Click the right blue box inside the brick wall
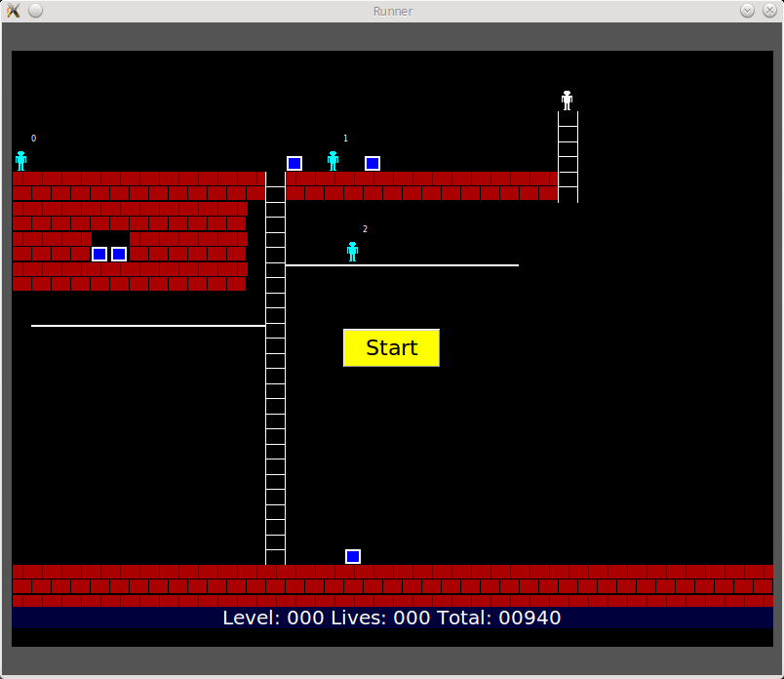The height and width of the screenshot is (679, 784). tap(119, 255)
